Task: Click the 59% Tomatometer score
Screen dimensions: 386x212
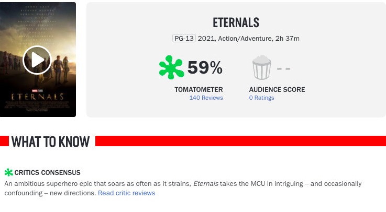Action: (205, 68)
